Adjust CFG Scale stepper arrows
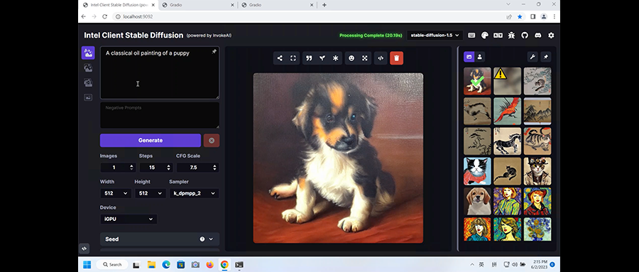Screen dimensions: 639x272 point(214,168)
